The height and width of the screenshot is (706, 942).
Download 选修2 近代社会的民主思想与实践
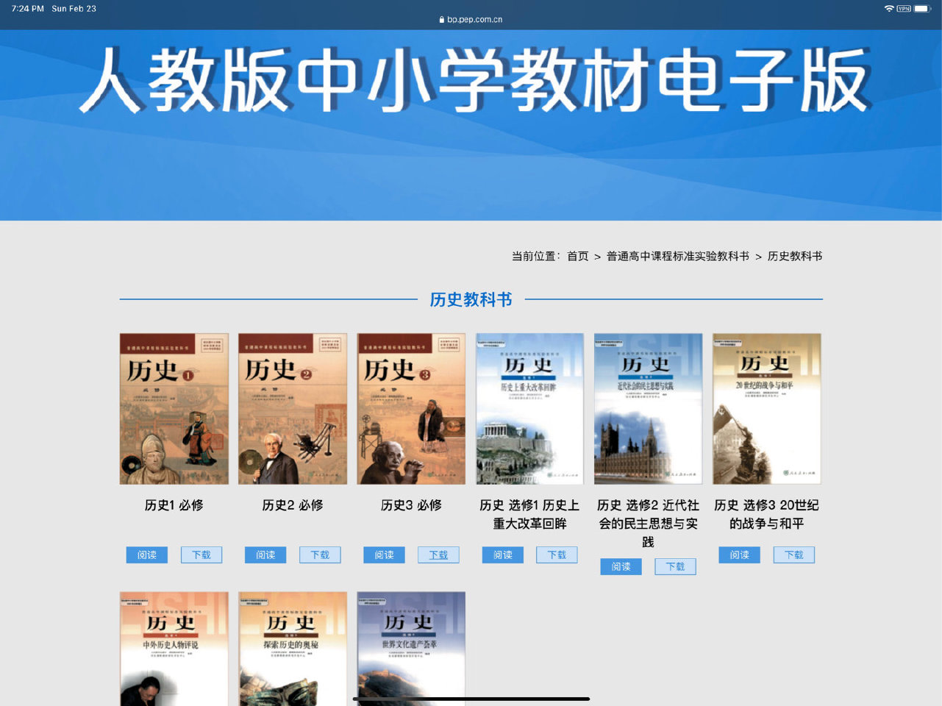click(x=675, y=566)
